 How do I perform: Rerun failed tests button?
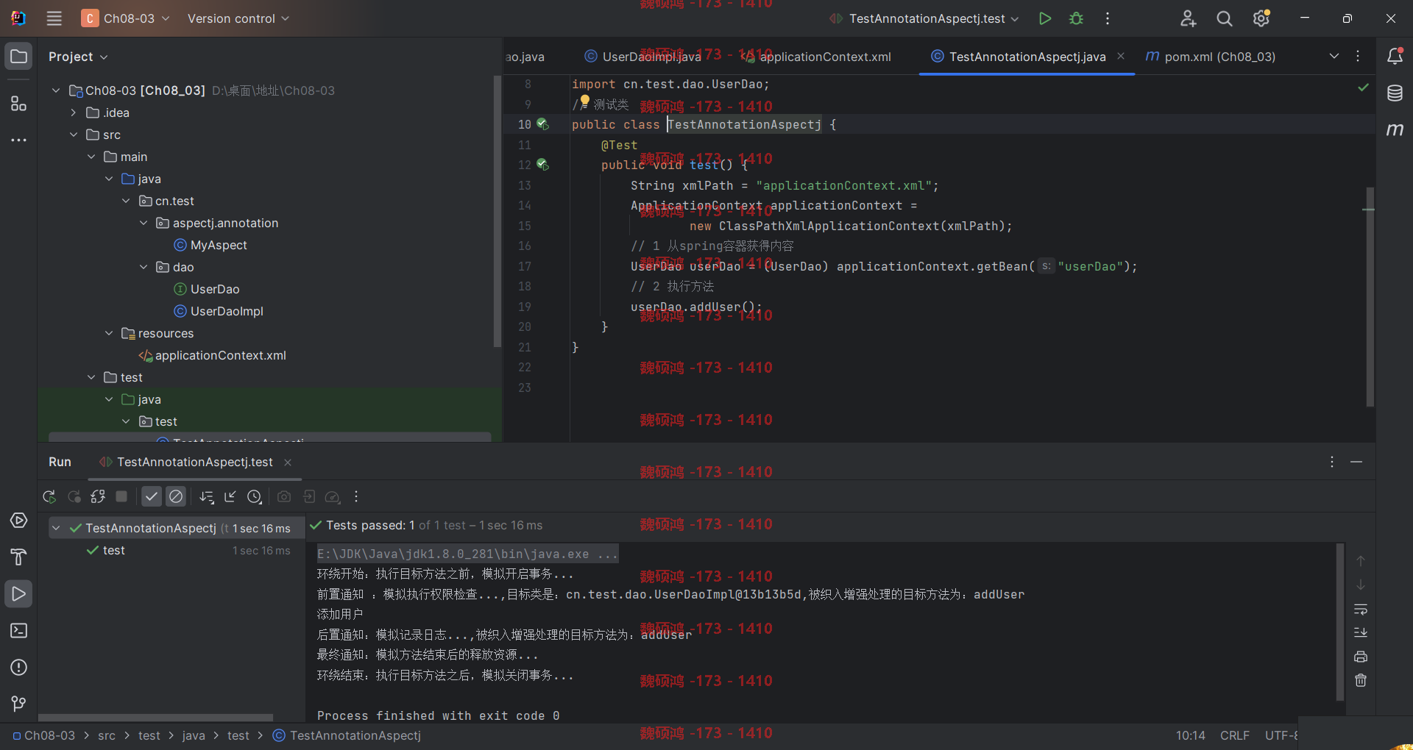74,497
